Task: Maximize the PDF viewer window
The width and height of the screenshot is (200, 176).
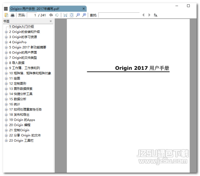Action: coord(188,6)
